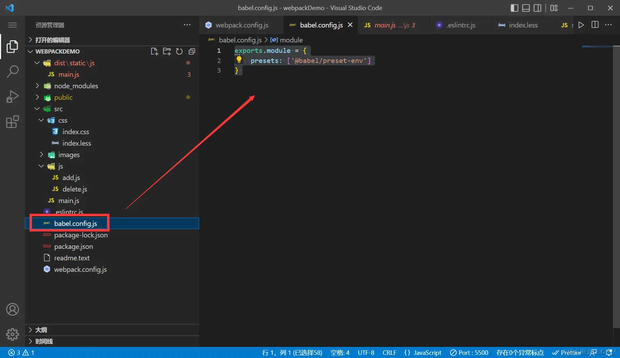Open main.js under dist\static\js
The width and height of the screenshot is (620, 358).
112,74
